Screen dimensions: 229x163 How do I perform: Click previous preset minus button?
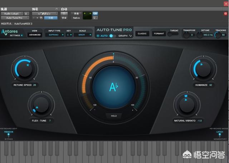(34, 18)
